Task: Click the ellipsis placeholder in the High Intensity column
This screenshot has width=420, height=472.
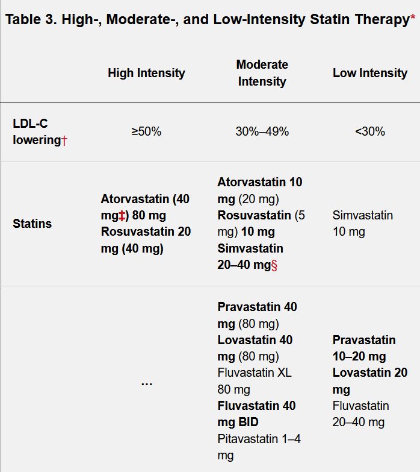Action: pyautogui.click(x=146, y=382)
